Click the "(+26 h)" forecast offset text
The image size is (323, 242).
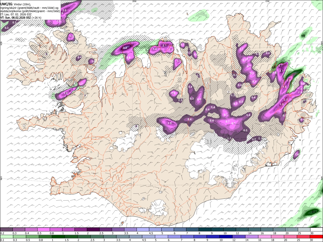(37, 18)
